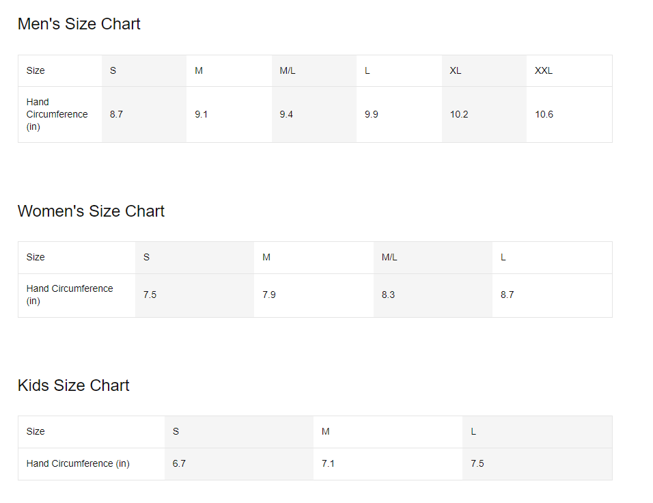Select the XXL column header in men's chart
This screenshot has height=503, width=653.
(544, 71)
